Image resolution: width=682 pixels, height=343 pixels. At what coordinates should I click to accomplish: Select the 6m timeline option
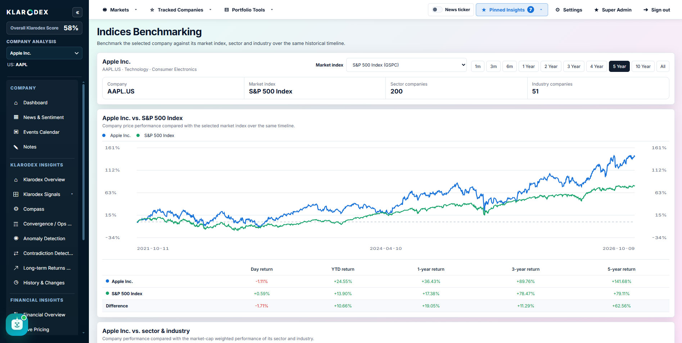coord(510,67)
